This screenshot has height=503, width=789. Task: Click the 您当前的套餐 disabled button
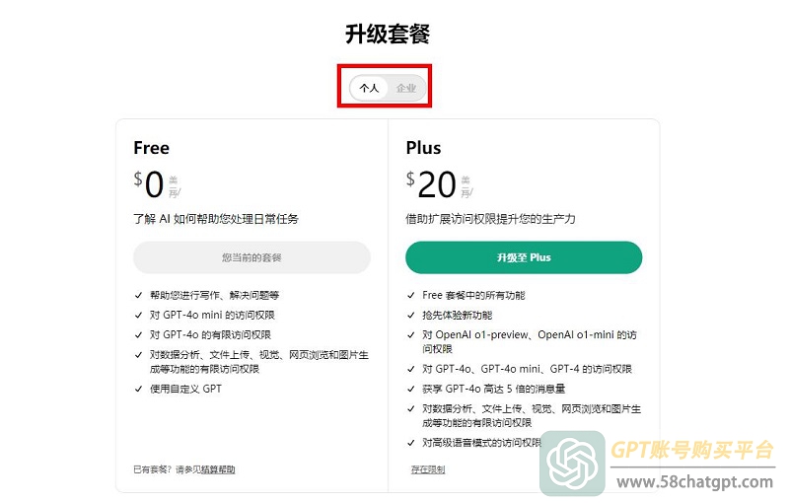click(251, 257)
